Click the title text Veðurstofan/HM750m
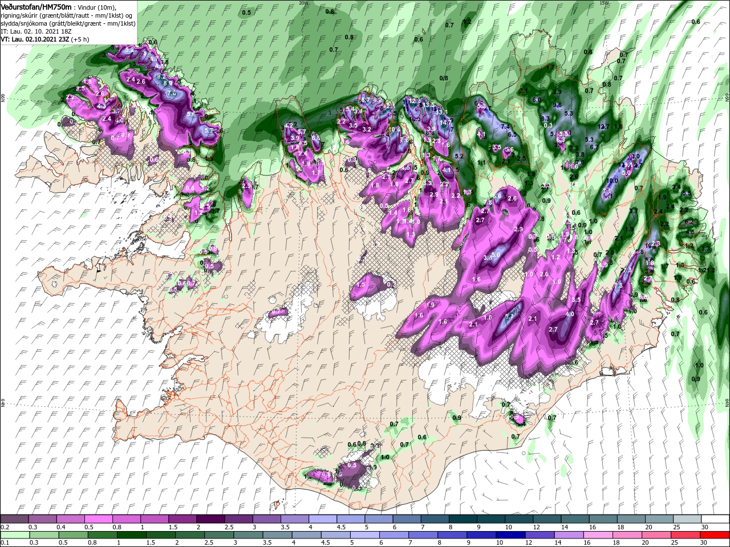Viewport: 730px width, 547px height. pyautogui.click(x=36, y=6)
